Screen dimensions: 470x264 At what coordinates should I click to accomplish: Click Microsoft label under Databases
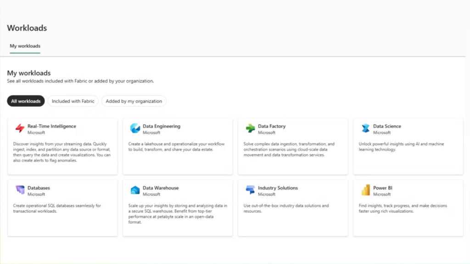[x=36, y=194]
